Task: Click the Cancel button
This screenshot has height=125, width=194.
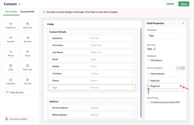Action: tap(170, 4)
